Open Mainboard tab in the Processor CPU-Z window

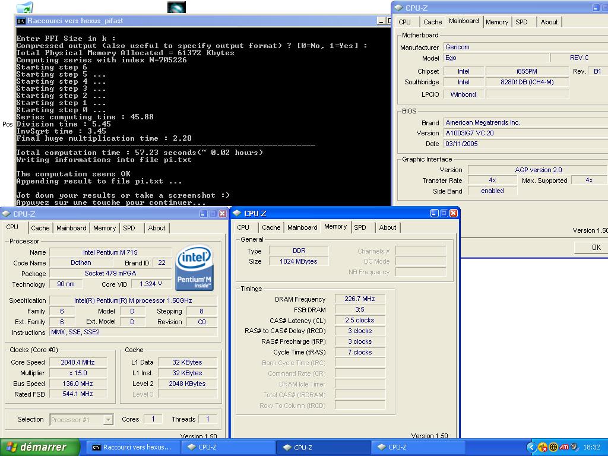coord(71,228)
